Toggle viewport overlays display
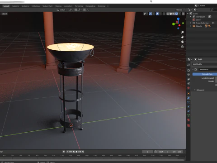The image size is (217, 163). coord(157,14)
